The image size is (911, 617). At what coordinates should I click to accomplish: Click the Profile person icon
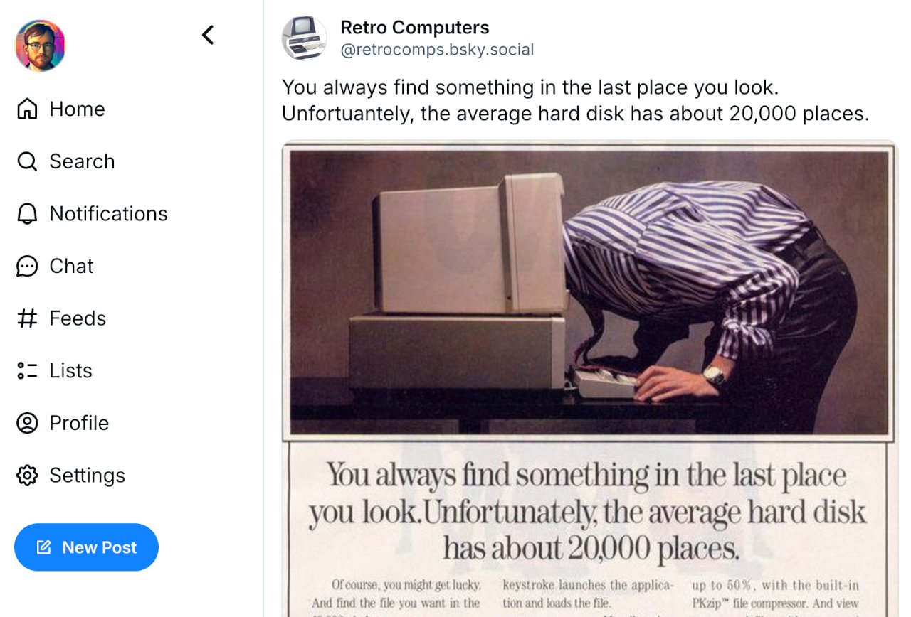(27, 423)
